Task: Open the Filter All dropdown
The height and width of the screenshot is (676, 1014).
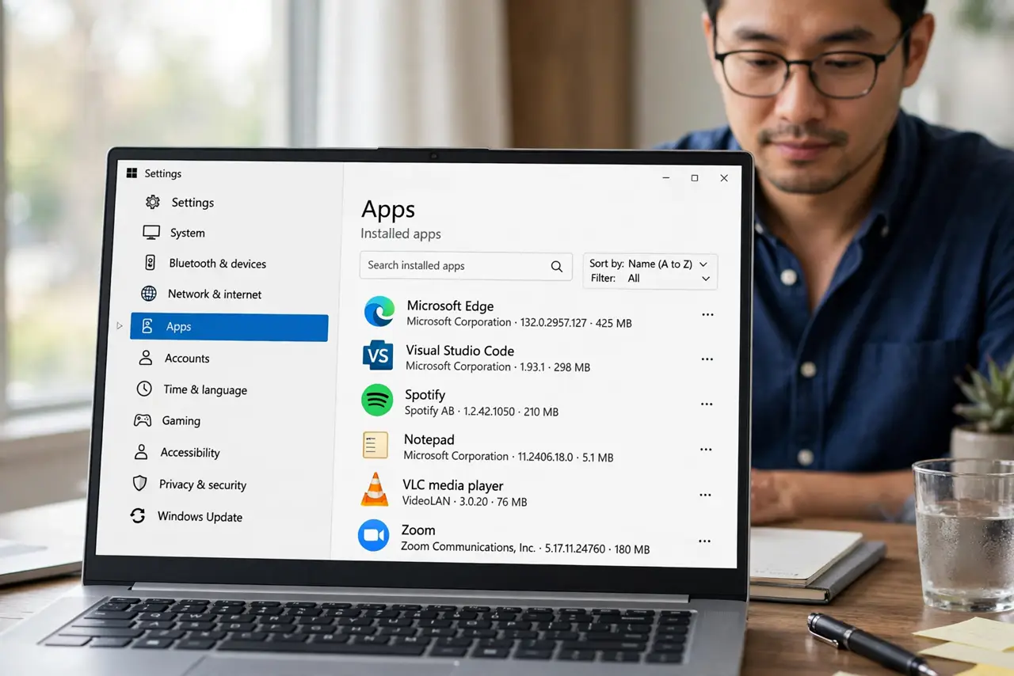Action: 650,279
